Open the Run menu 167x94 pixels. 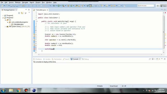click(x=43, y=2)
